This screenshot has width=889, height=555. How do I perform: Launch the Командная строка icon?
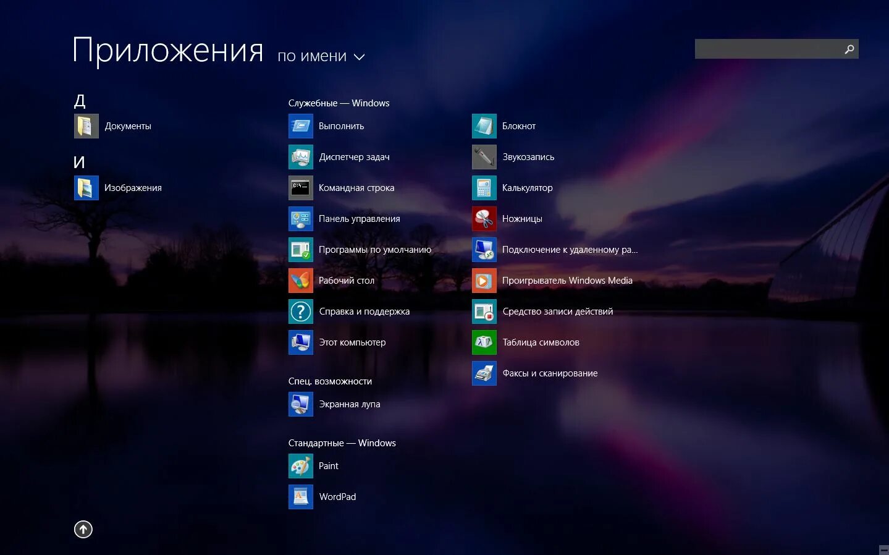point(301,188)
